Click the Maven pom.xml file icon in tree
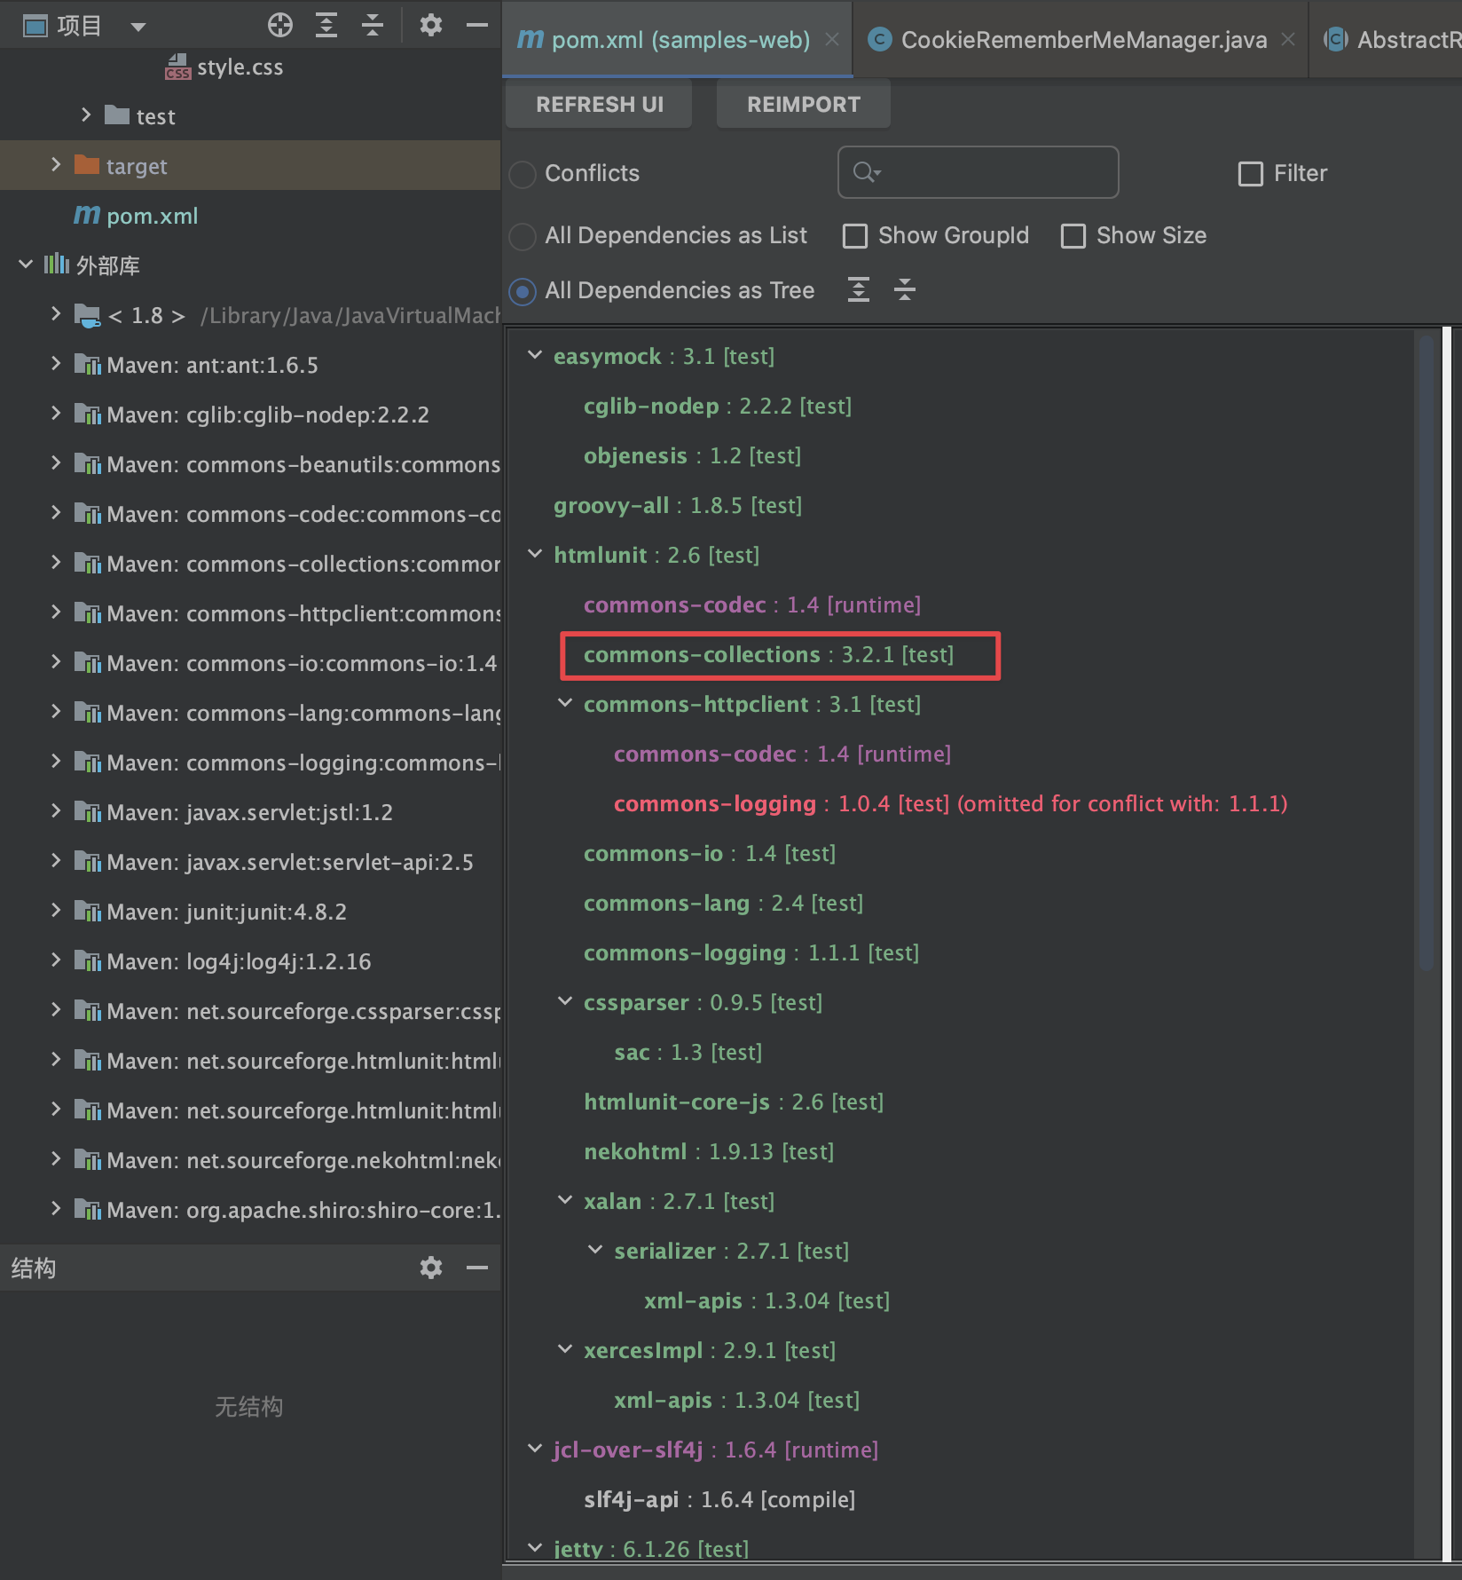The image size is (1462, 1580). pos(87,215)
